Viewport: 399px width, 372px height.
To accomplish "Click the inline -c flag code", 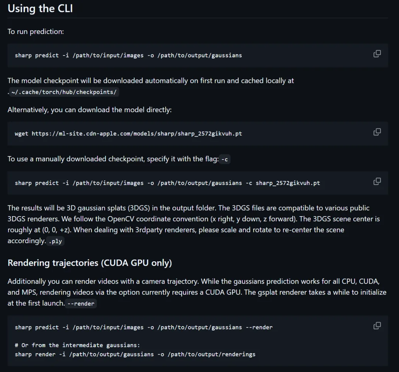I will pos(225,159).
